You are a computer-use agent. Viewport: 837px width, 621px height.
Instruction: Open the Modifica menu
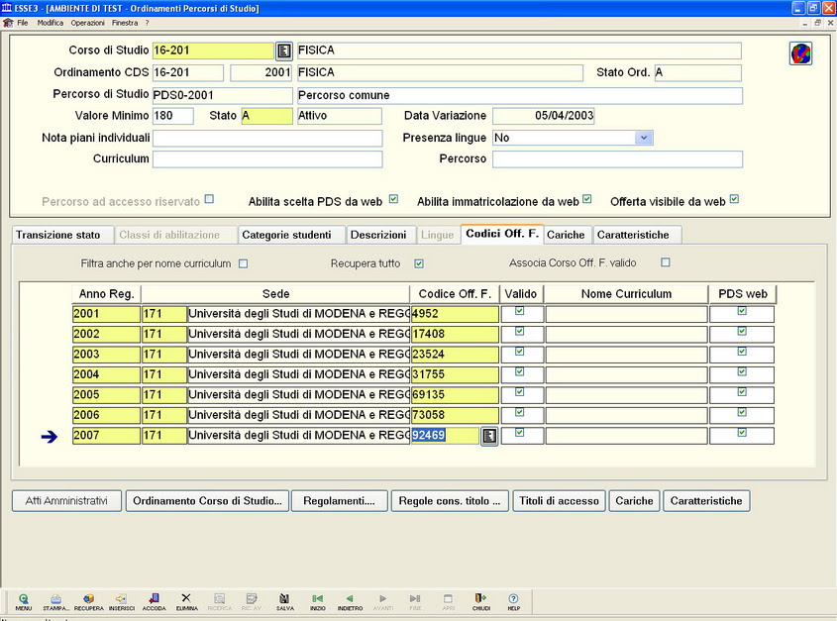click(x=51, y=23)
